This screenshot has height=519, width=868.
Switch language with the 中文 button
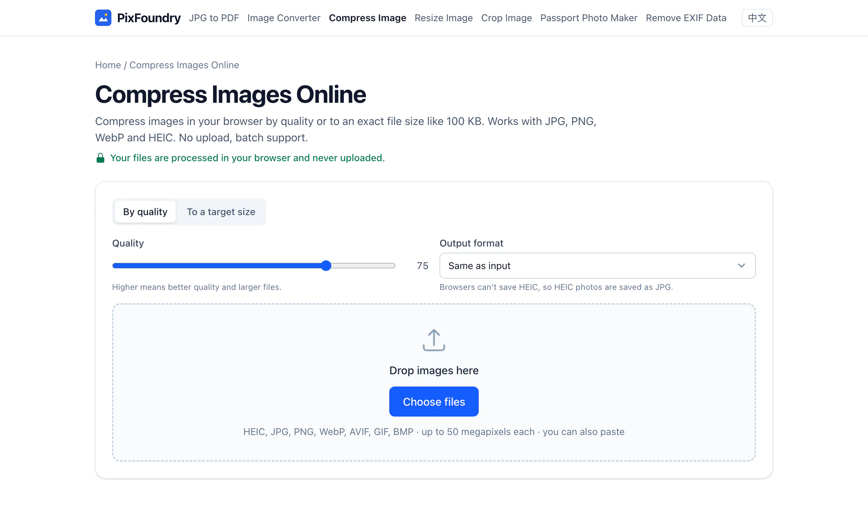(757, 18)
